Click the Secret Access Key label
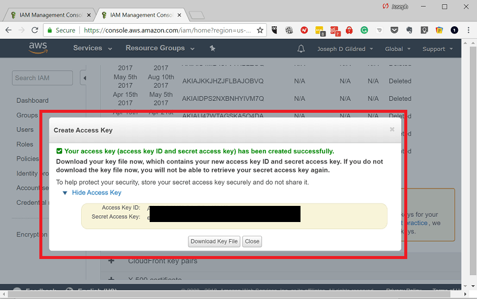This screenshot has height=299, width=477. click(x=116, y=217)
